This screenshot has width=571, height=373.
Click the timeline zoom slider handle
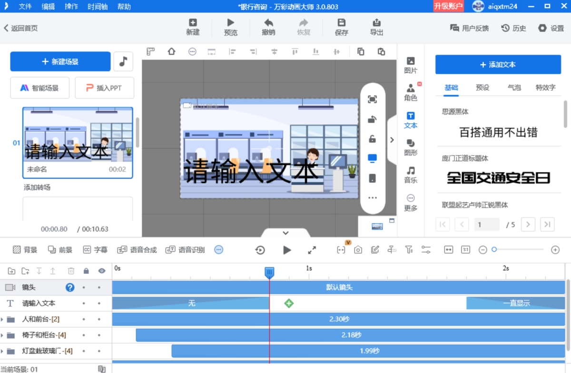[494, 250]
